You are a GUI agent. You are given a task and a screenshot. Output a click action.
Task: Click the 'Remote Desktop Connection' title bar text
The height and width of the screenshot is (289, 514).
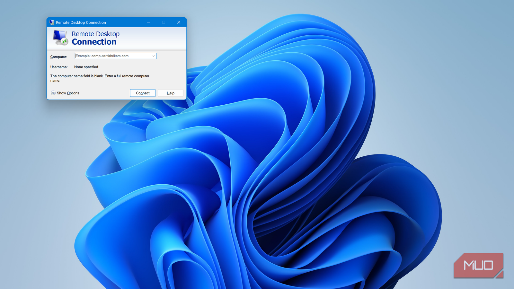click(x=81, y=22)
